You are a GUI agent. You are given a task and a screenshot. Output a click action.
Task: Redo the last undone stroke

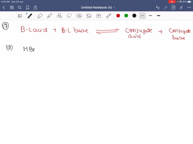(x=166, y=8)
